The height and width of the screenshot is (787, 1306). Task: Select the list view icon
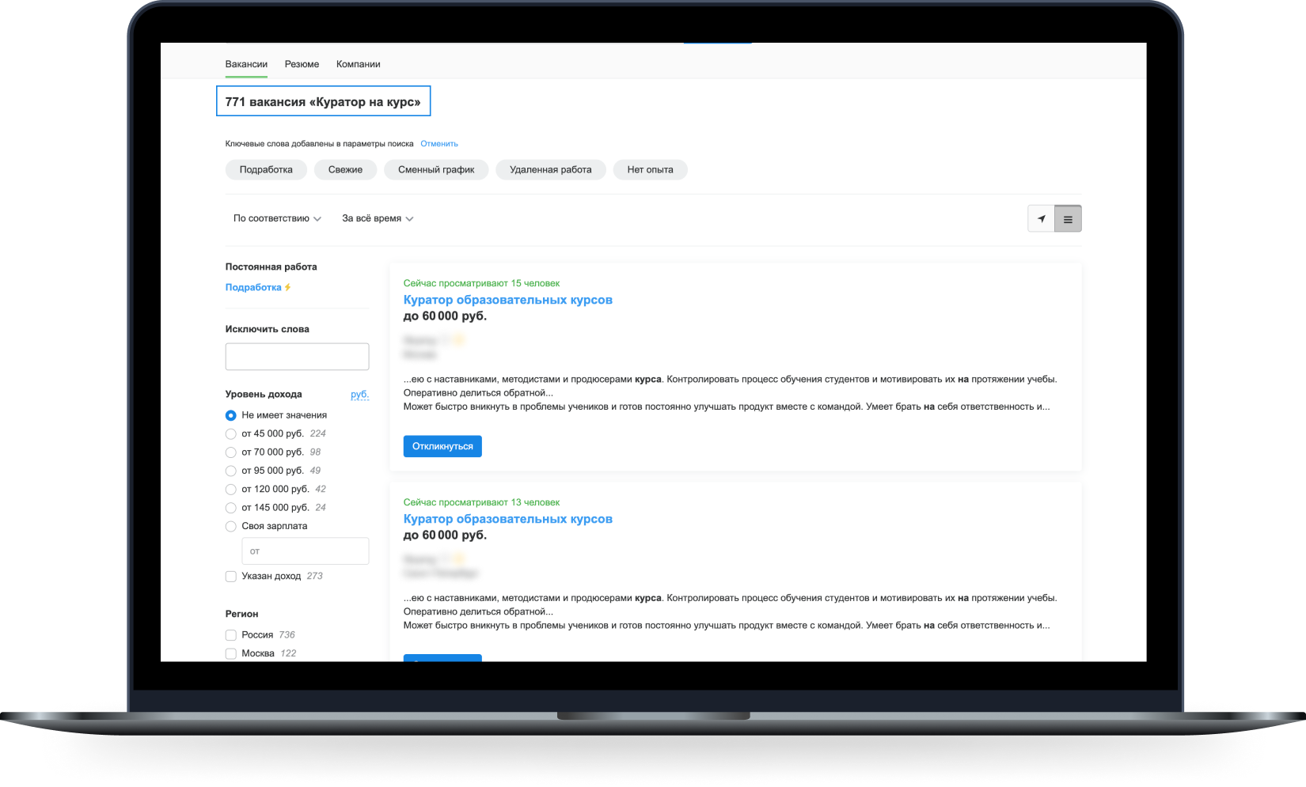1068,219
